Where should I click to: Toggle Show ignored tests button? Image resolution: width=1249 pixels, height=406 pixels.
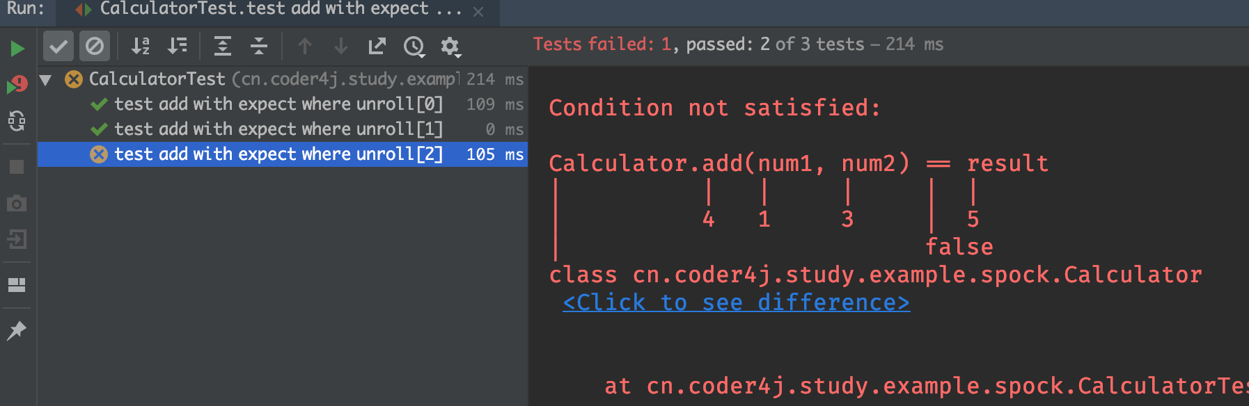tap(95, 47)
